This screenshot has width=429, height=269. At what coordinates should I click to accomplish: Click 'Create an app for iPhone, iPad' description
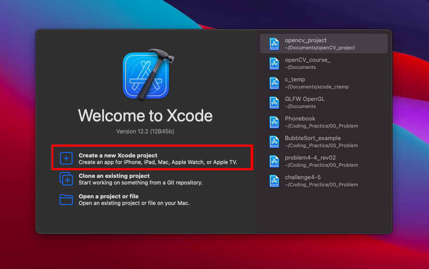click(158, 162)
